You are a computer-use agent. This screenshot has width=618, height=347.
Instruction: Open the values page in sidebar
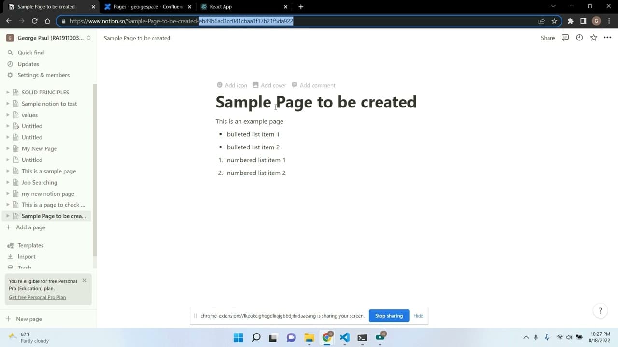(29, 115)
